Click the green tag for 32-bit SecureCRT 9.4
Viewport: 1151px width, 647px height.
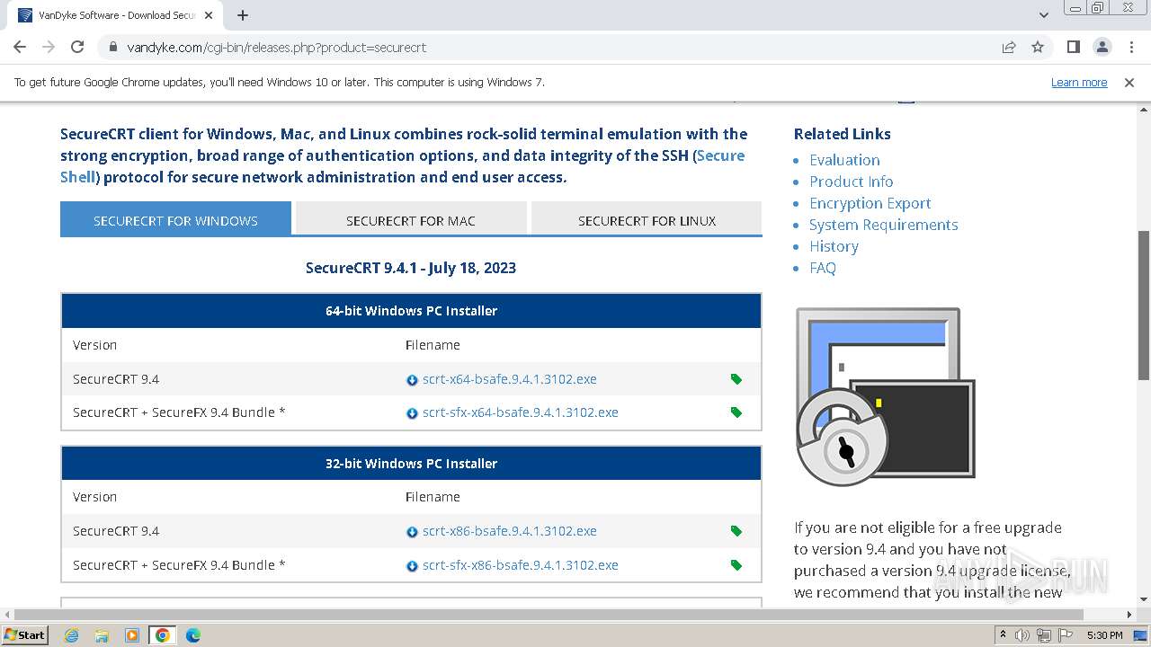coord(736,531)
